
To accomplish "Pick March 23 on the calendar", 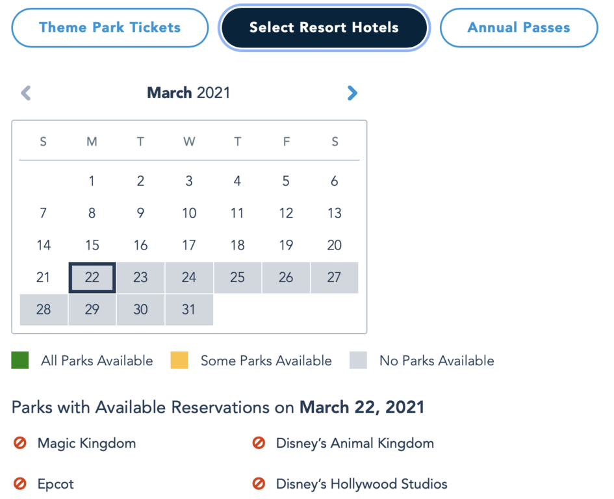I will (x=140, y=277).
